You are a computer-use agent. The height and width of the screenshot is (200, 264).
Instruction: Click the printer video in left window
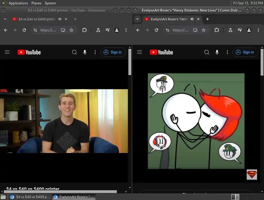[x=64, y=121]
